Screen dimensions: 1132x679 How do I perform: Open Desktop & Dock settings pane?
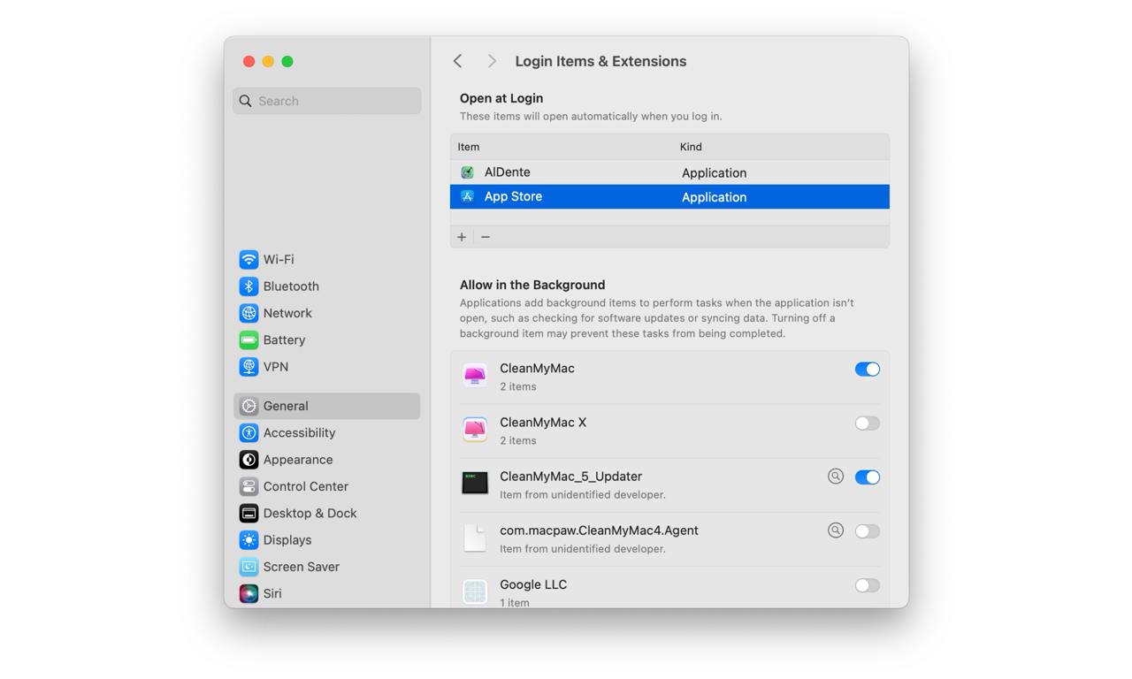(x=326, y=514)
